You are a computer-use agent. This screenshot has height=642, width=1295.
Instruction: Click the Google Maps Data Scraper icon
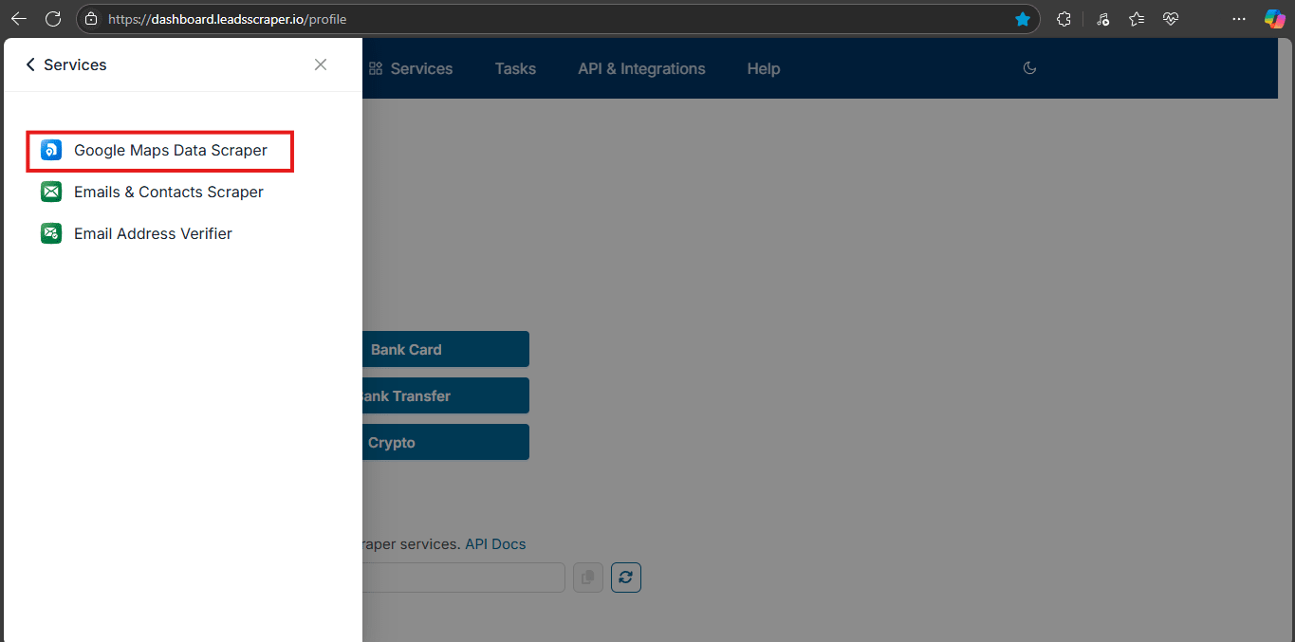coord(51,150)
